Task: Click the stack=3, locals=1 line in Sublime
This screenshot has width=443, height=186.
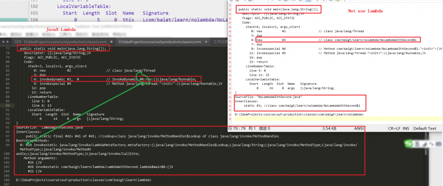Action: tap(57, 66)
